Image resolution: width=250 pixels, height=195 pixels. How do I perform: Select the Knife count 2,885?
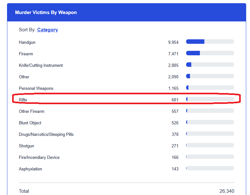173,66
